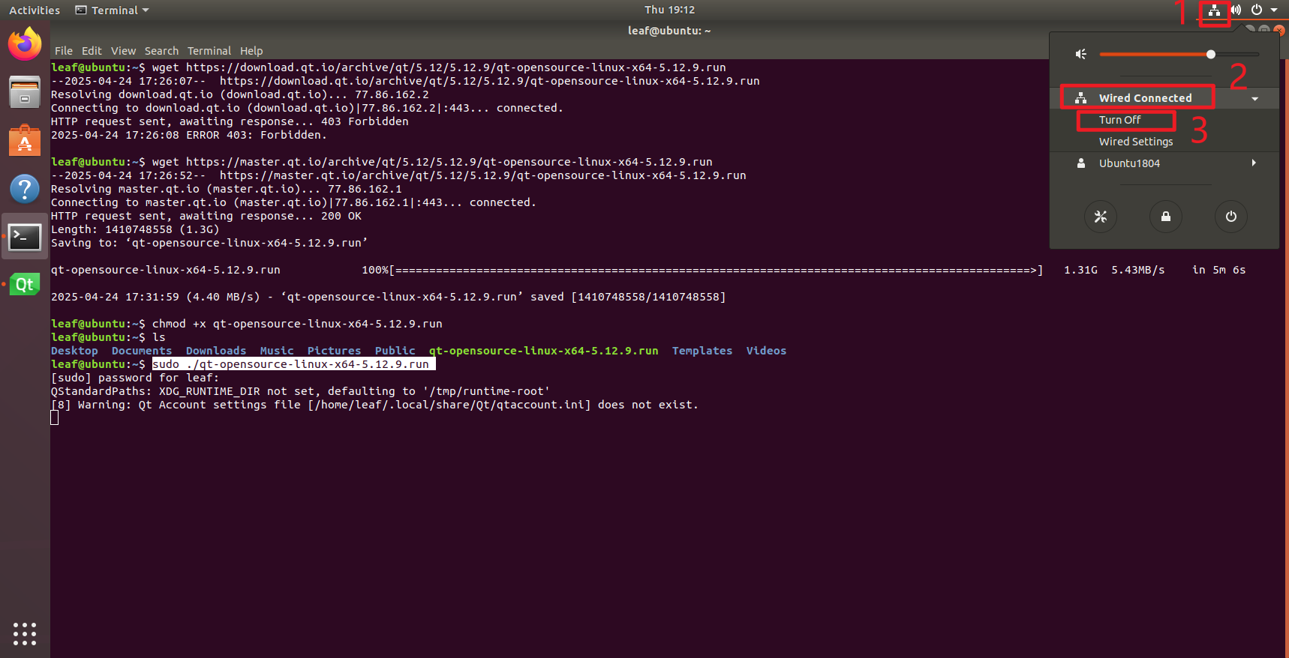This screenshot has height=658, width=1289.
Task: Click 'Length: 1410748558 (1.3G)' line
Action: click(135, 229)
